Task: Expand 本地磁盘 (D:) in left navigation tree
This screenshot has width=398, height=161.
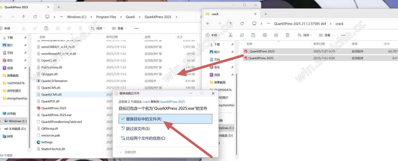Action: point(1,128)
